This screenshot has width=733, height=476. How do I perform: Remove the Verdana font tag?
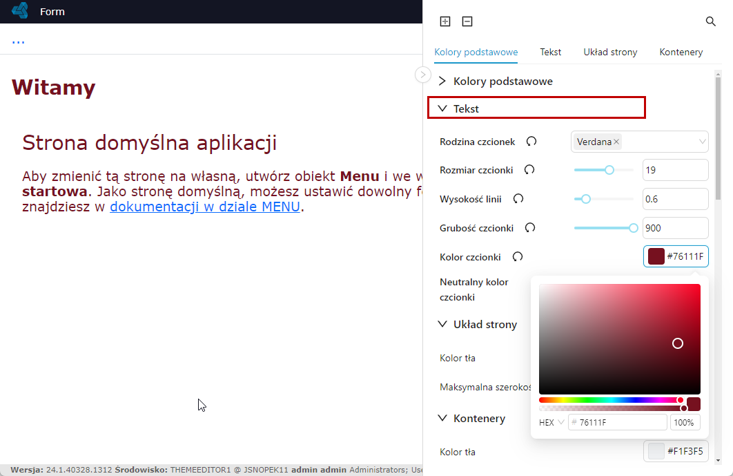[x=616, y=142]
